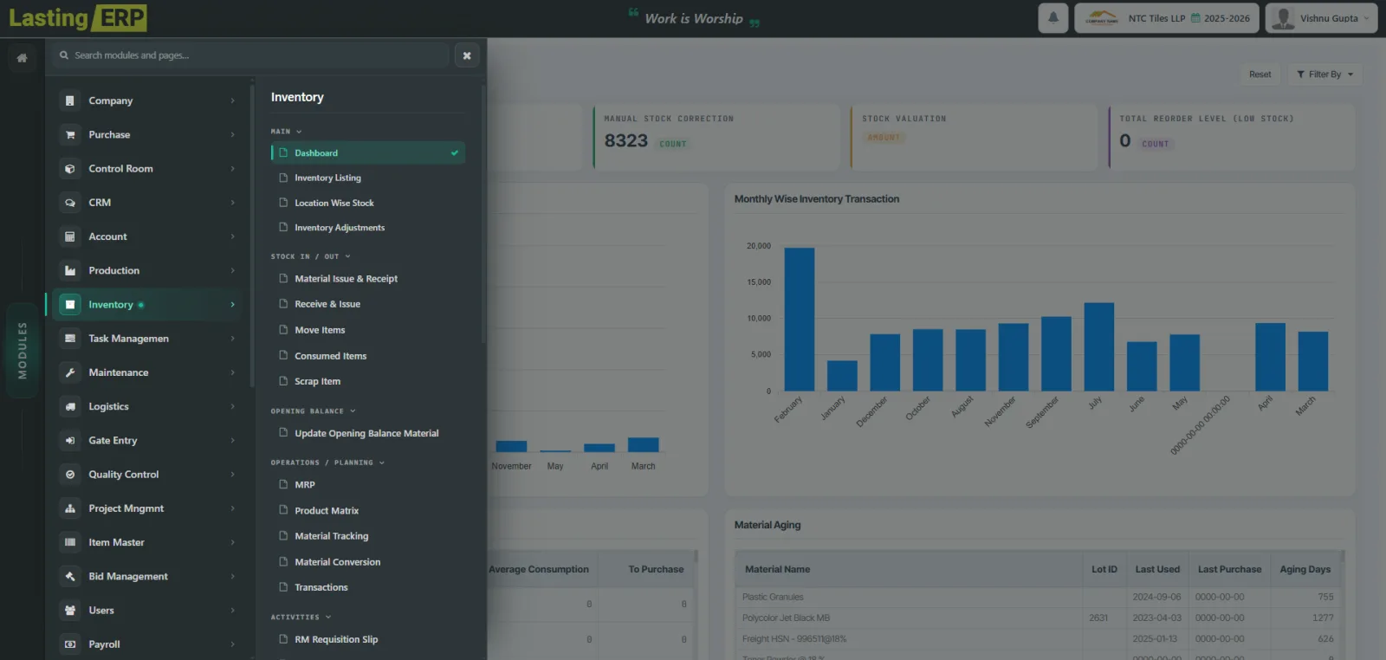Click the Lasting ERP logo
Screen dimensions: 1386x660
click(77, 17)
